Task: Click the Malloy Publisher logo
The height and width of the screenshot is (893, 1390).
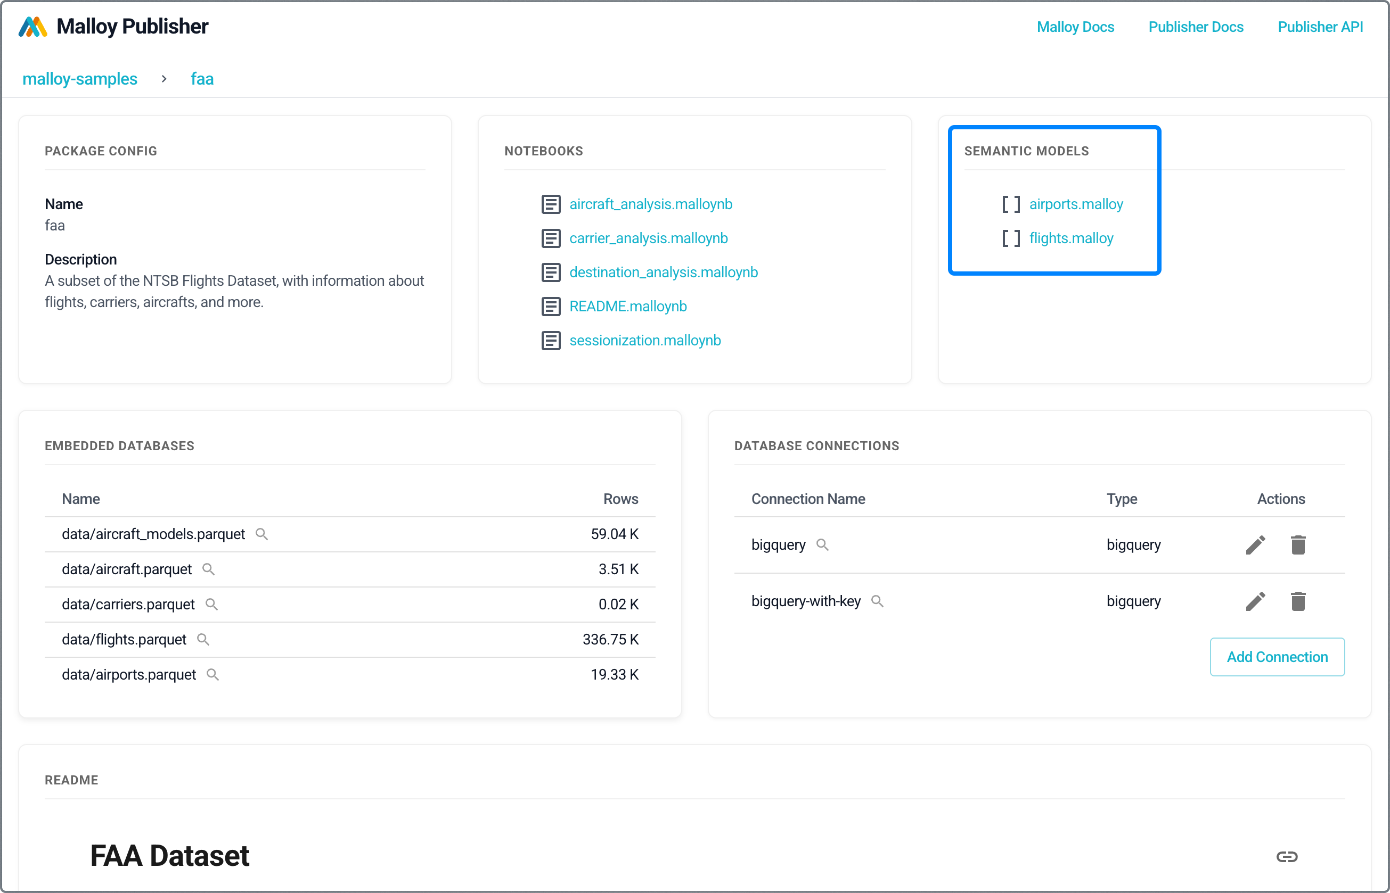Action: coord(32,27)
